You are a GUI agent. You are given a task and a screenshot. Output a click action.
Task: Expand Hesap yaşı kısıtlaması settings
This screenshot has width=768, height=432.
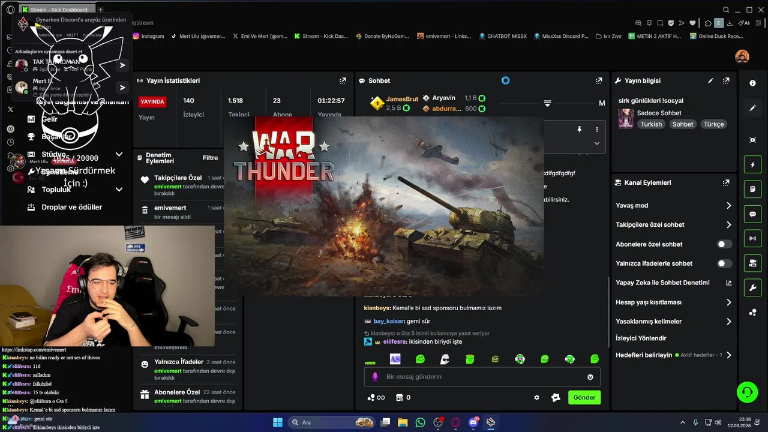tap(729, 302)
